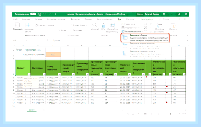Open Перейти в другое окно dropdown

click(160, 28)
